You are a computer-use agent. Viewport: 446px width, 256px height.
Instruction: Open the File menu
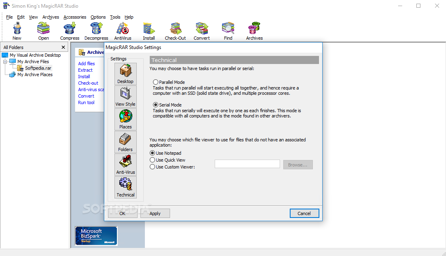(x=9, y=17)
